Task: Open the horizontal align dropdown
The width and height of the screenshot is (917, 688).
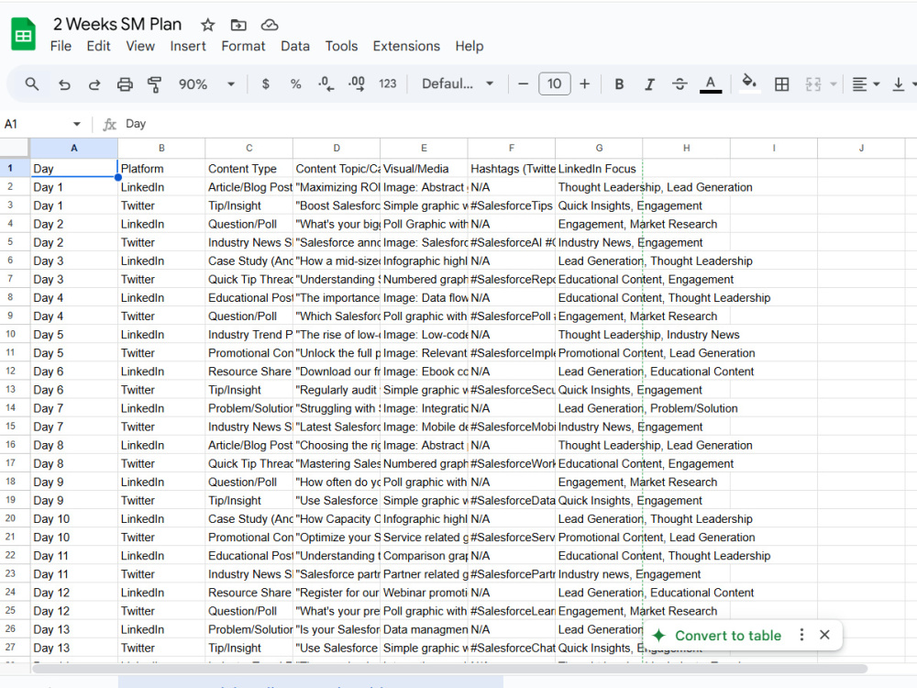Action: [x=867, y=84]
